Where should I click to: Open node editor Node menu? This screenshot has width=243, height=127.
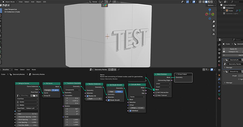tap(34, 69)
